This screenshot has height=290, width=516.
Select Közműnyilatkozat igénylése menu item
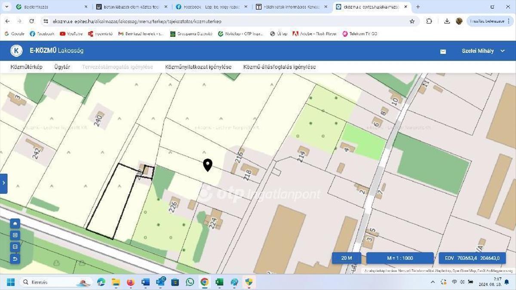click(198, 67)
